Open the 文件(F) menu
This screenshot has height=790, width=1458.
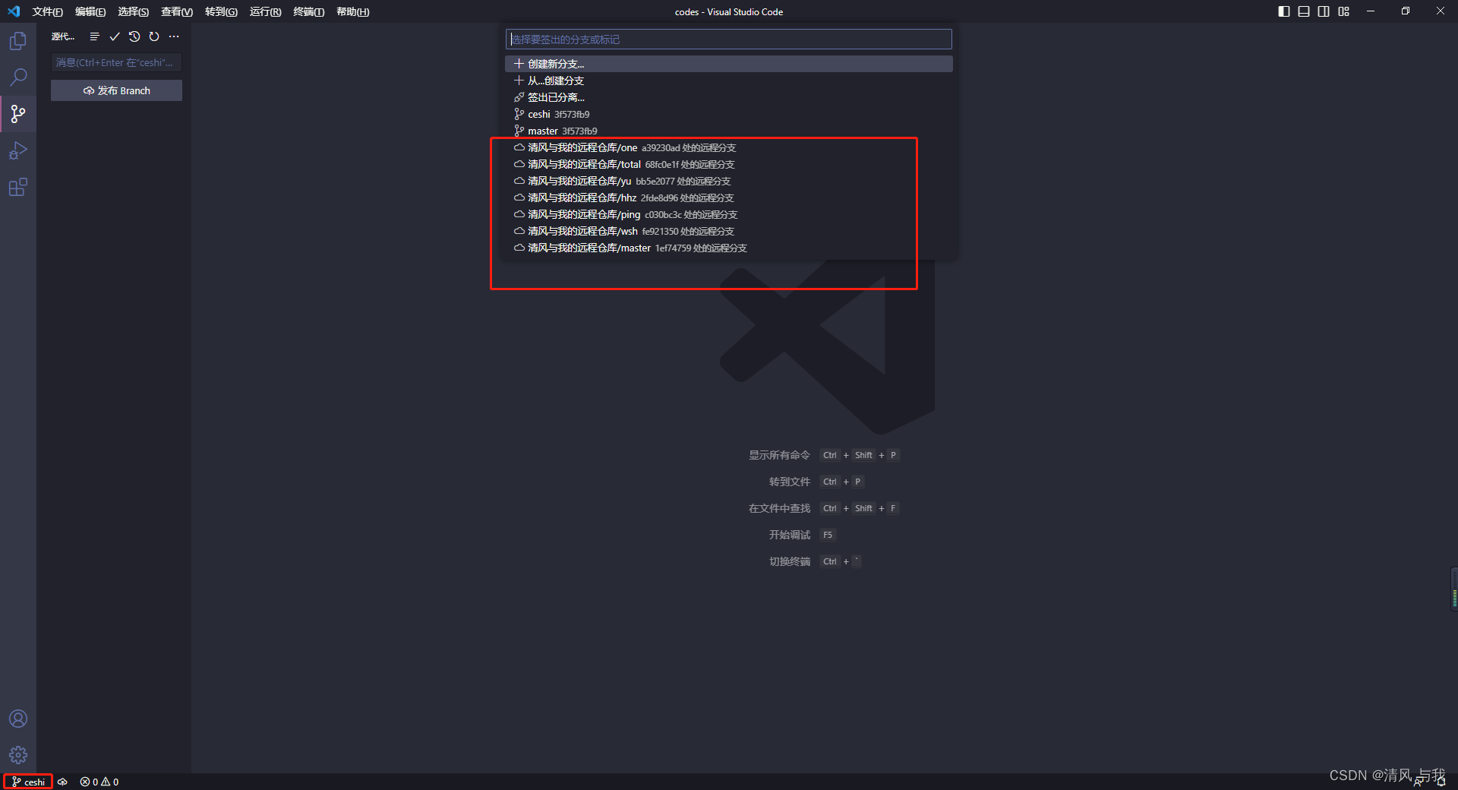pyautogui.click(x=47, y=11)
